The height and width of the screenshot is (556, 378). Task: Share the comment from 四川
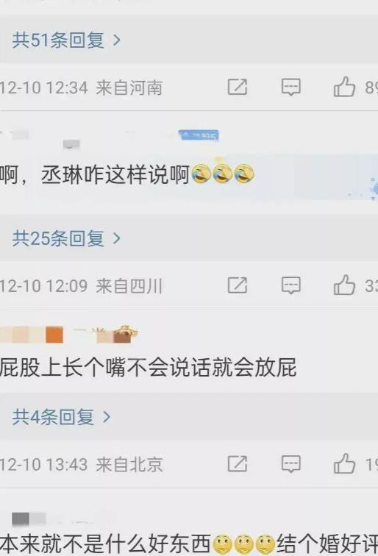click(238, 285)
